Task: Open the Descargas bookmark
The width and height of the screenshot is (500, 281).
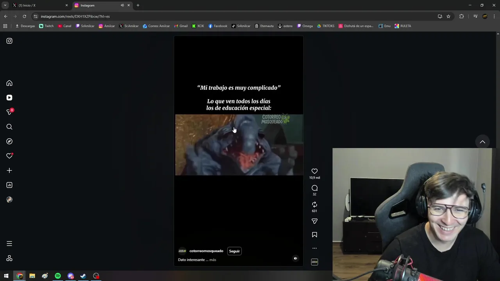Action: point(25,26)
